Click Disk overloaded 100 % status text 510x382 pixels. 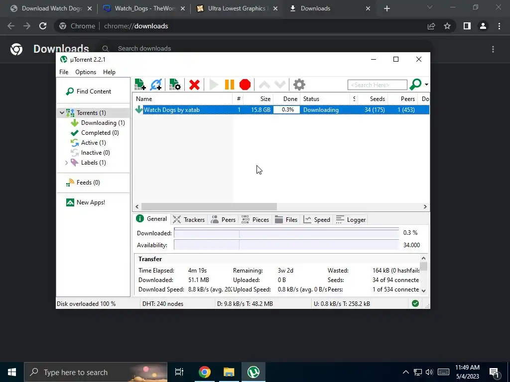click(x=86, y=304)
